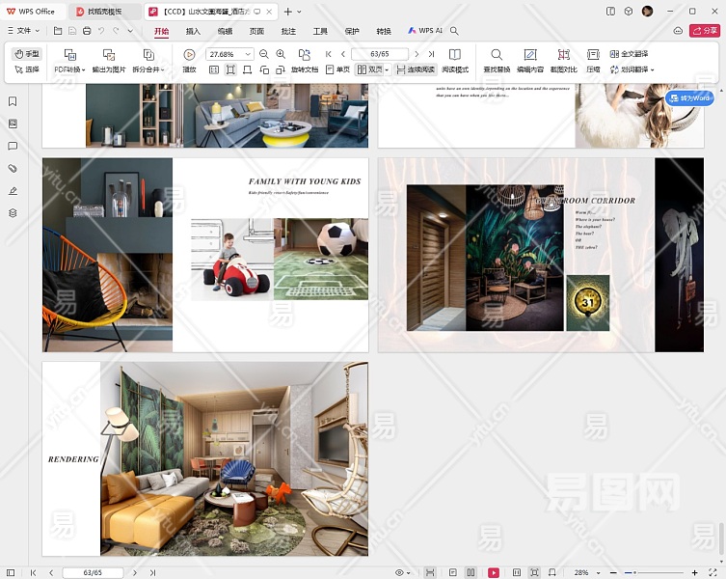Viewport: 726px width, 579px height.
Task: Open the zoom percentage 27.68% dropdown
Action: pyautogui.click(x=248, y=54)
